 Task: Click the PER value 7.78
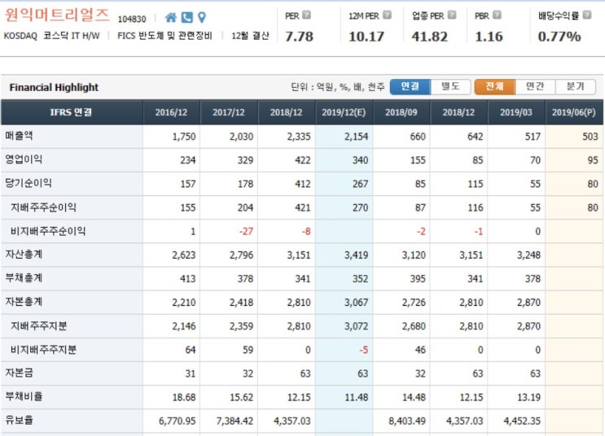click(299, 37)
